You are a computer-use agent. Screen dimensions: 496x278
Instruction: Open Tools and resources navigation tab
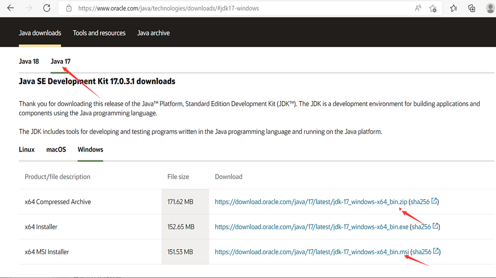pos(99,33)
